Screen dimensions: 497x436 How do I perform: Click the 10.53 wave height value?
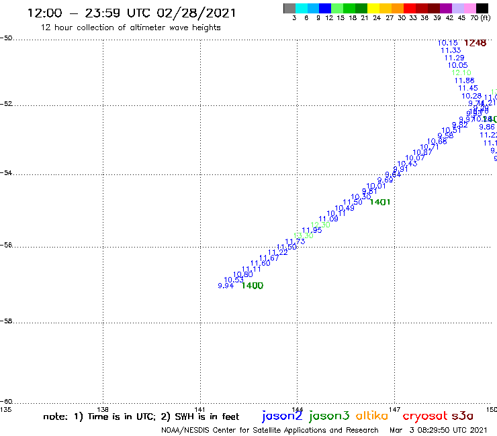point(234,280)
